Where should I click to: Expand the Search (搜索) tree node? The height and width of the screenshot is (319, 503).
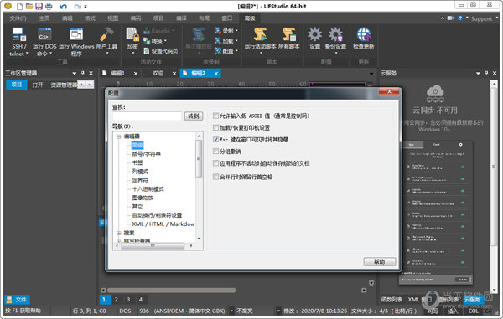pos(119,233)
